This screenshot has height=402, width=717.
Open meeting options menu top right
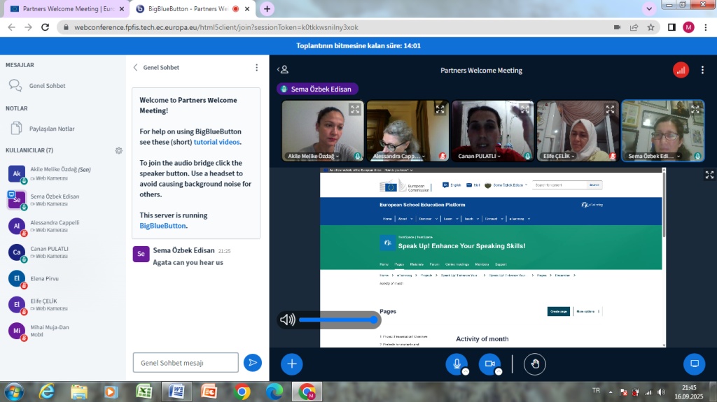click(x=702, y=70)
